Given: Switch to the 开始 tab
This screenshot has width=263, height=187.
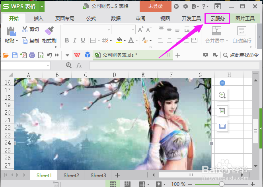Looking at the screenshot, I should click(x=14, y=18).
